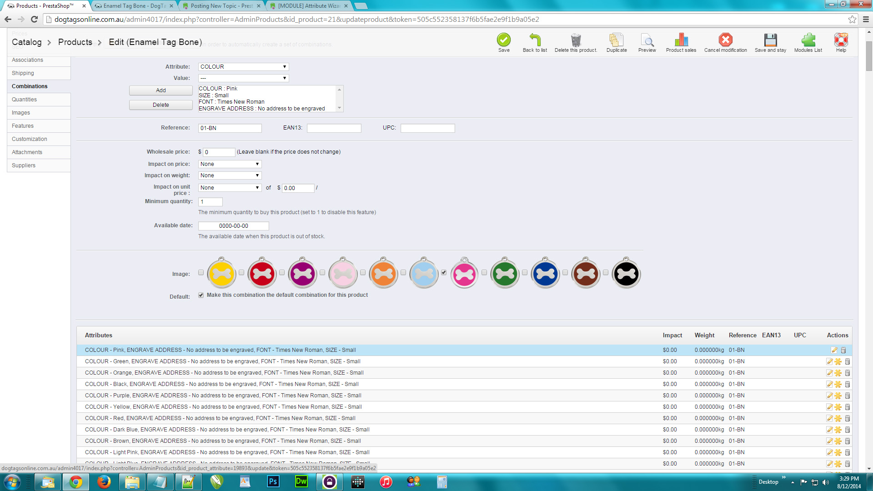Switch to the Images sidebar tab
This screenshot has width=873, height=491.
(x=21, y=113)
